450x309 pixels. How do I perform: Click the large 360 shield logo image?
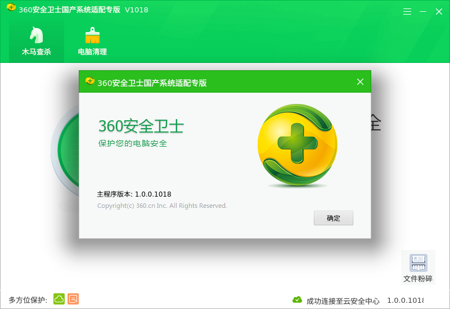tap(298, 146)
